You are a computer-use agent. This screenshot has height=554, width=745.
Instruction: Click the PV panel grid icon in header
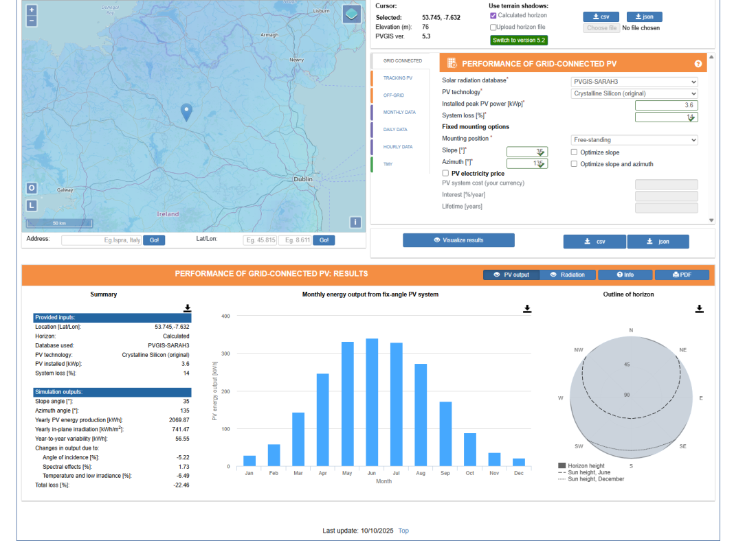pos(452,63)
